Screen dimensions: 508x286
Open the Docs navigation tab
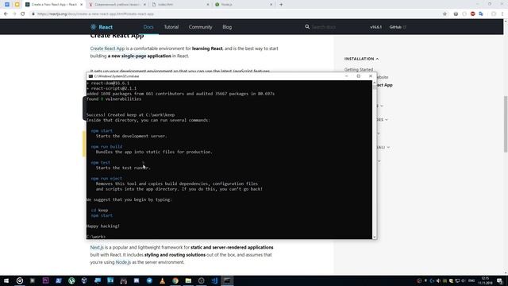click(x=148, y=27)
